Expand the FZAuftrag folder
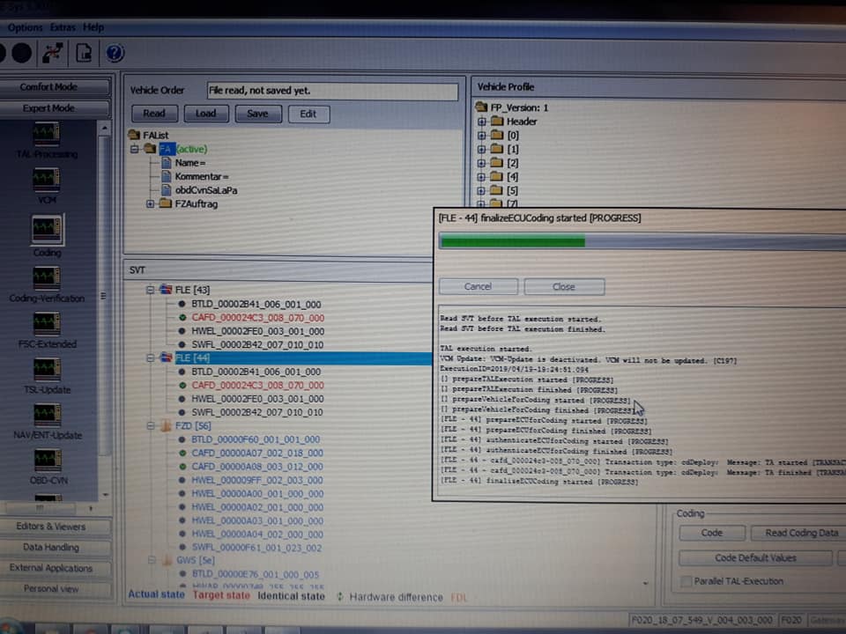846x634 pixels. [x=151, y=203]
